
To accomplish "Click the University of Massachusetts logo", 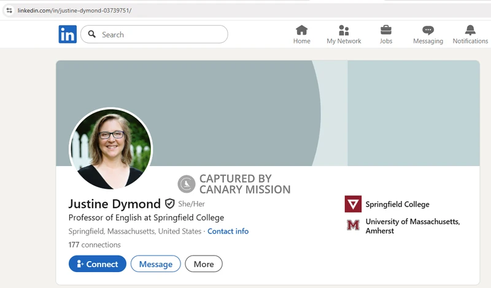I will pyautogui.click(x=353, y=225).
